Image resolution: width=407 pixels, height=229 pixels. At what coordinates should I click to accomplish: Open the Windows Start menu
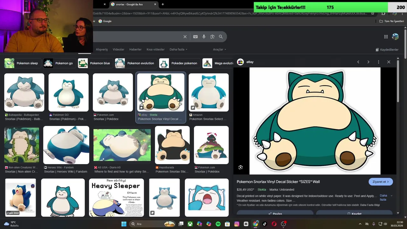point(124,224)
